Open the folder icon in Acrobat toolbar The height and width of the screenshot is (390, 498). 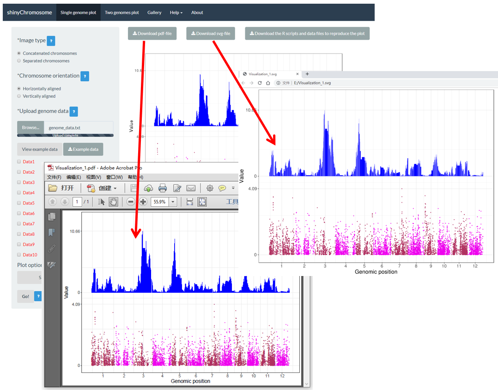pos(53,188)
